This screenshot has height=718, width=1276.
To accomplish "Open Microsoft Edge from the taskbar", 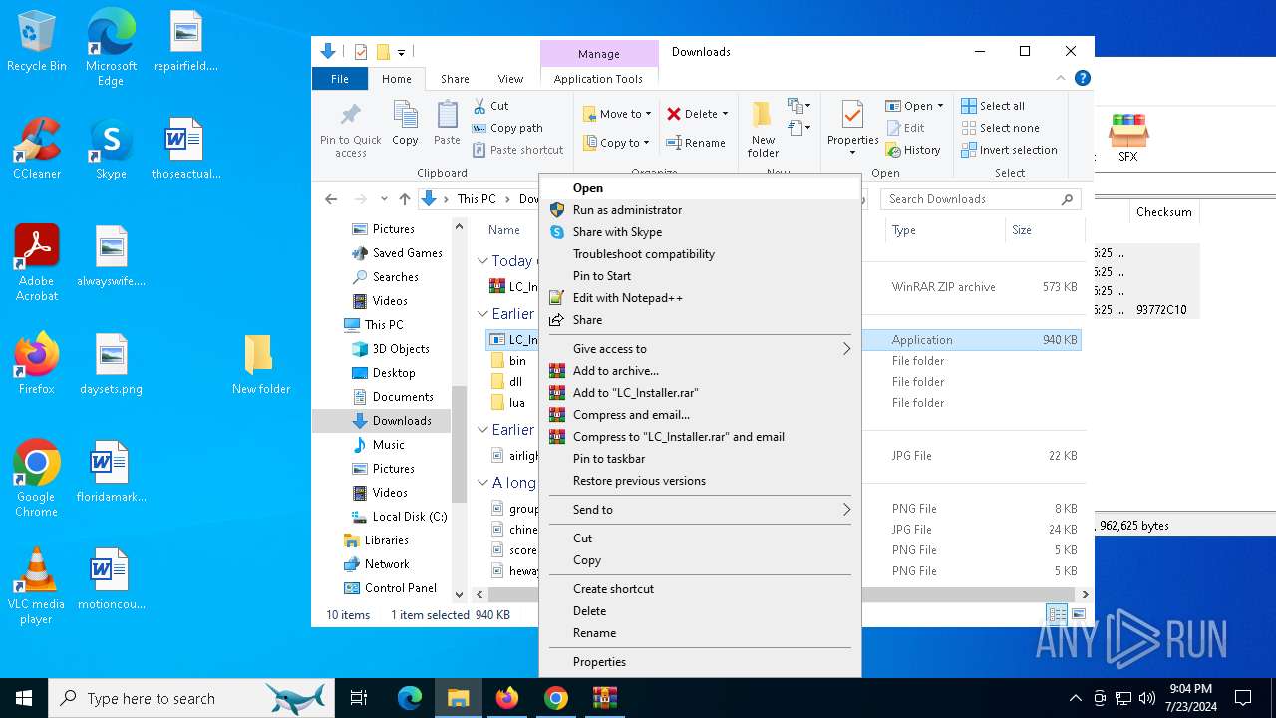I will 410,698.
